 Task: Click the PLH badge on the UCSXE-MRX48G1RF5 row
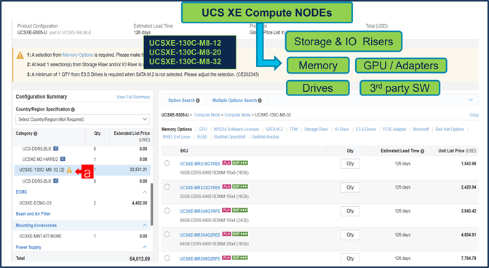pyautogui.click(x=226, y=210)
